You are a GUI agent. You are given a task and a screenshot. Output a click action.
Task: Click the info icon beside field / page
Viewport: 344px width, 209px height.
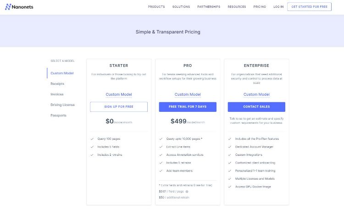tap(187, 192)
